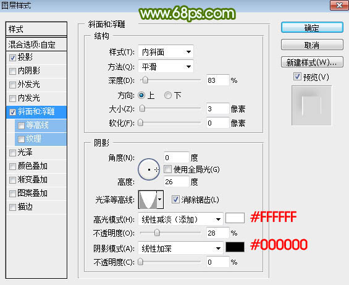Enable the 内阴影 checkbox
349x285 pixels.
pyautogui.click(x=12, y=71)
